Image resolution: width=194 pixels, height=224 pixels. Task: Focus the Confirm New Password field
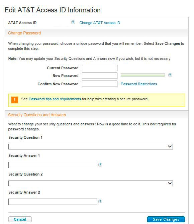100,84
